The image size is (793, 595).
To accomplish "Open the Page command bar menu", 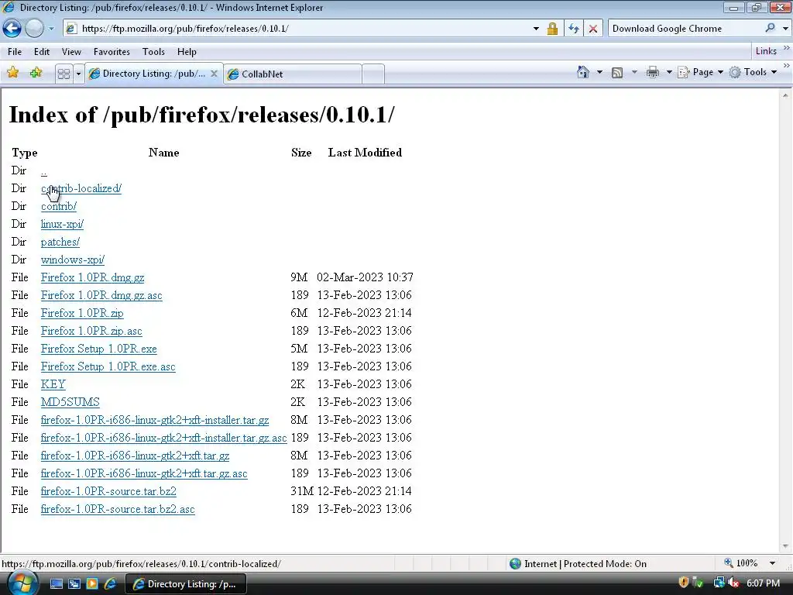I will pyautogui.click(x=700, y=72).
